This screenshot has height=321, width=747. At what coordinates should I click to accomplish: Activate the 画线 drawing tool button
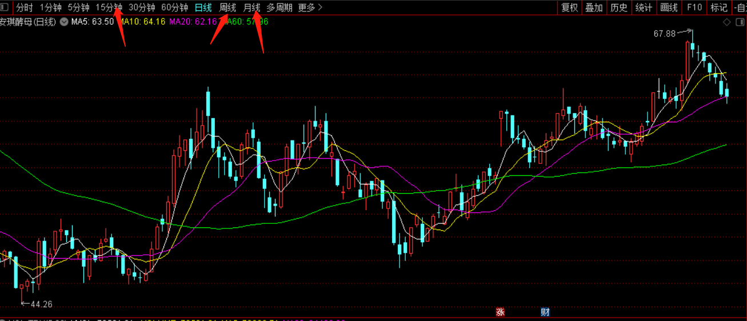pos(669,7)
